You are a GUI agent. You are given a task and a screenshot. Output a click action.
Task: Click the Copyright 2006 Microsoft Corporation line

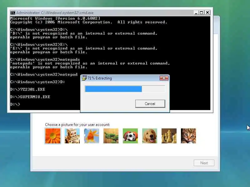[x=89, y=22]
